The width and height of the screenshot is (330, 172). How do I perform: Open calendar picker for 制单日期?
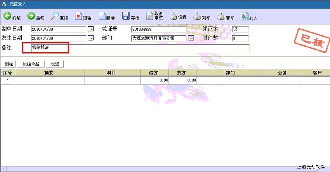pyautogui.click(x=90, y=29)
